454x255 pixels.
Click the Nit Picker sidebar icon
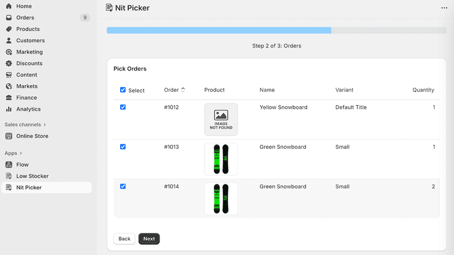(9, 187)
